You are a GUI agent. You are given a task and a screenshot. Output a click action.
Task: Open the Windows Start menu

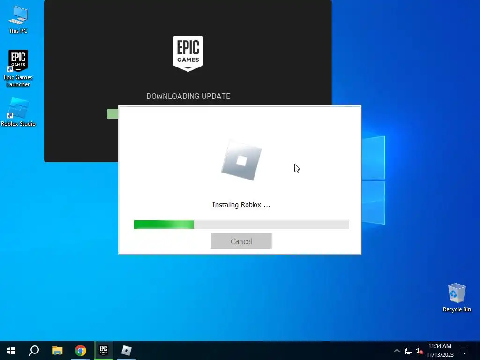pos(11,351)
